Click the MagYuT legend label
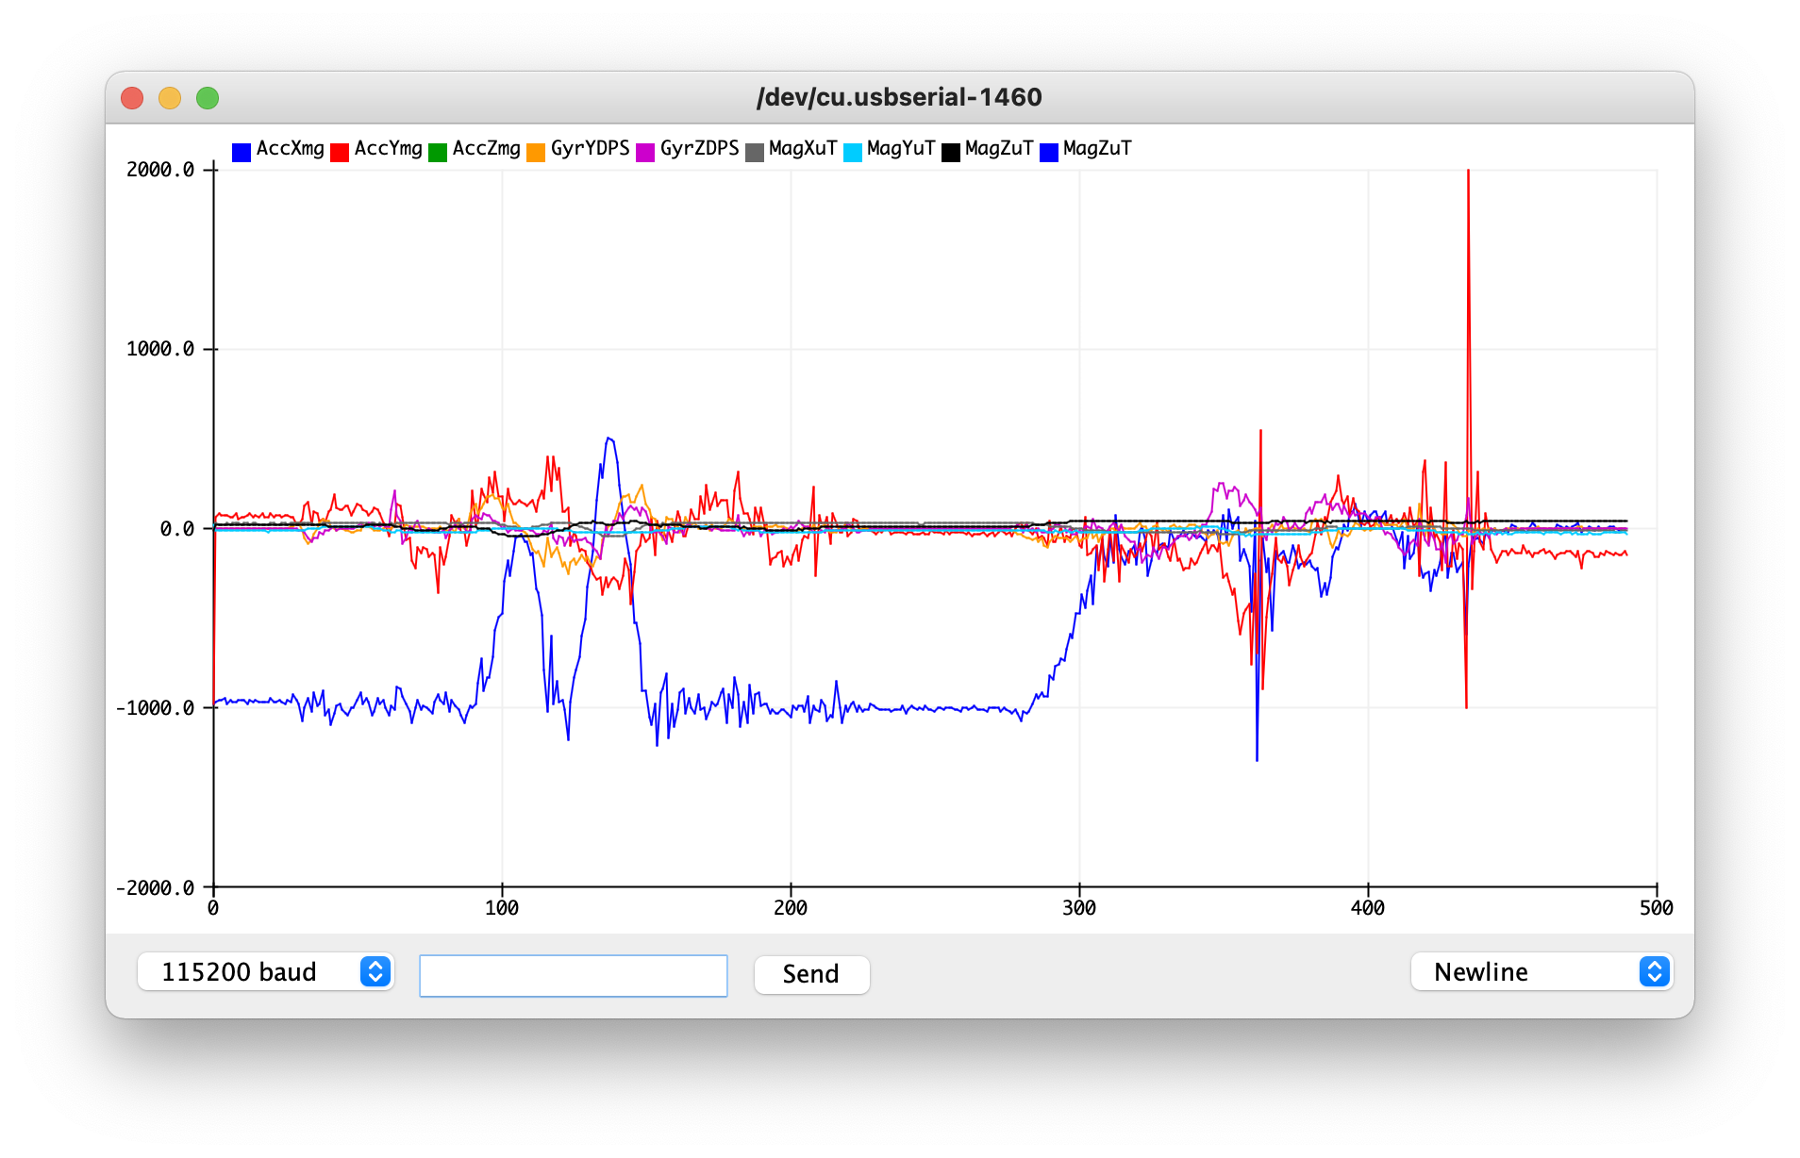This screenshot has width=1800, height=1158. (x=902, y=149)
